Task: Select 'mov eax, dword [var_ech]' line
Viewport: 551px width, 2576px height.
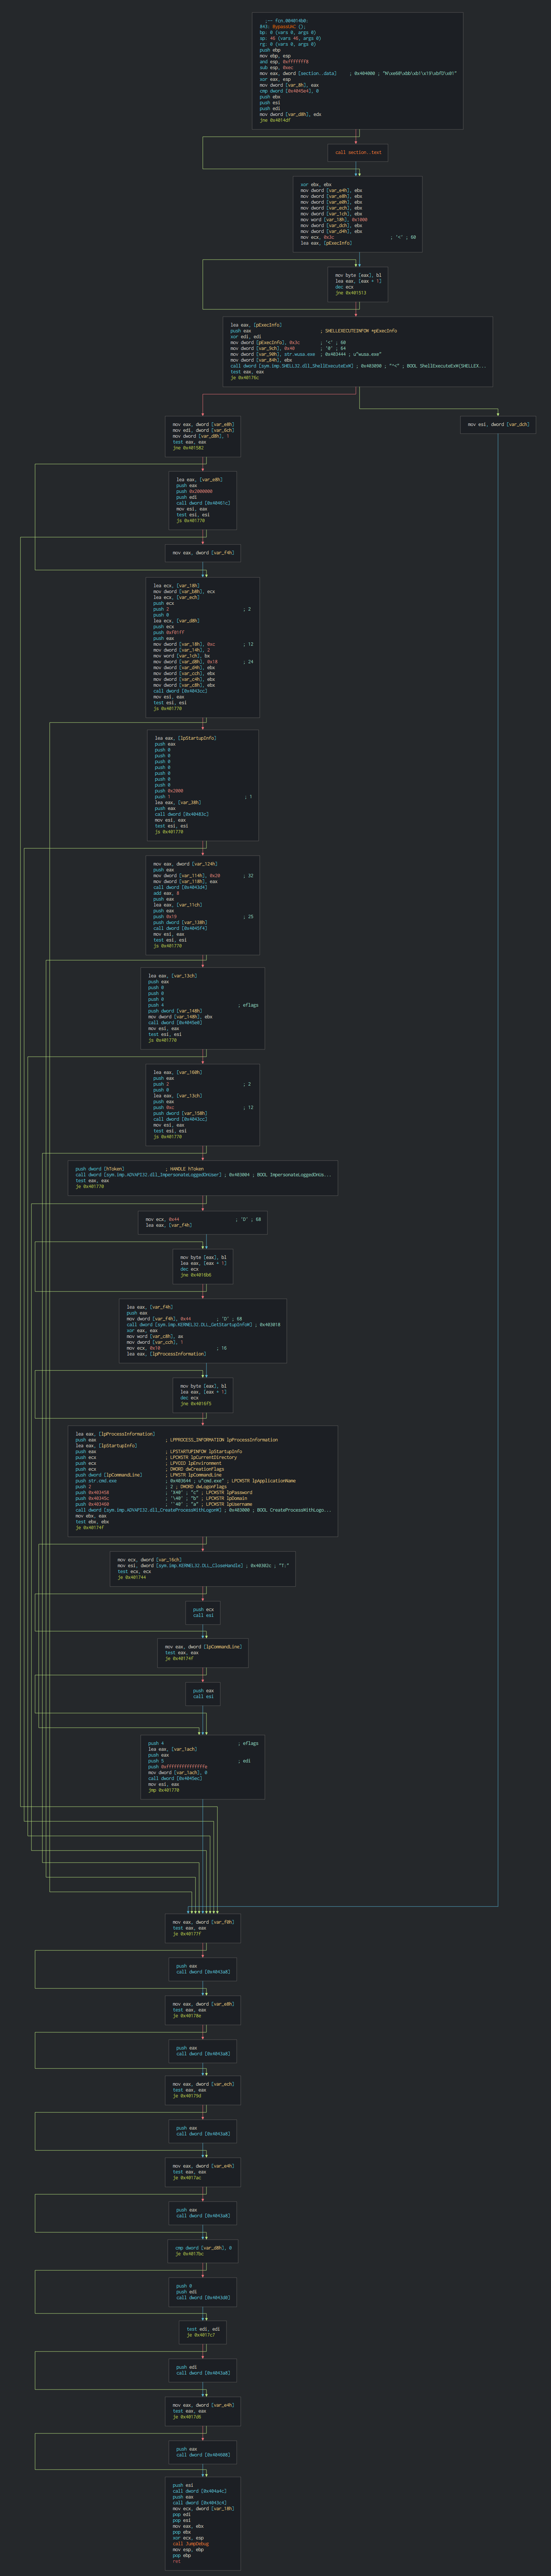Action: pos(203,2084)
